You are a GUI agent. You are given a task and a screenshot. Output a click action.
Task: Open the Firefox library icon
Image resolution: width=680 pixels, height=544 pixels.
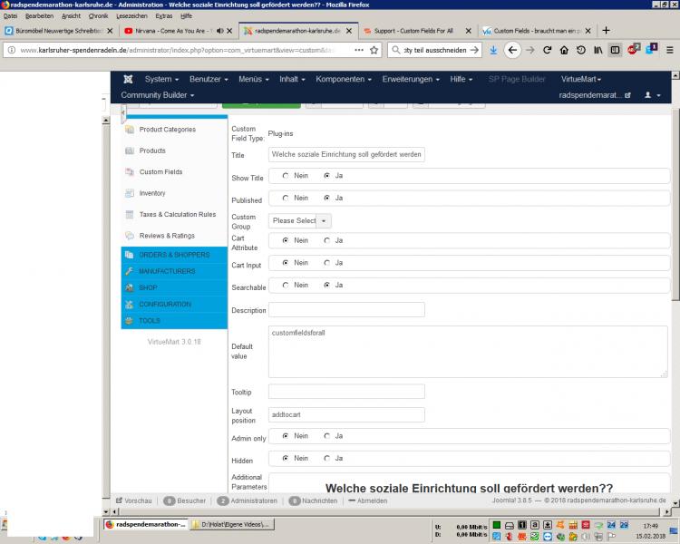point(598,50)
